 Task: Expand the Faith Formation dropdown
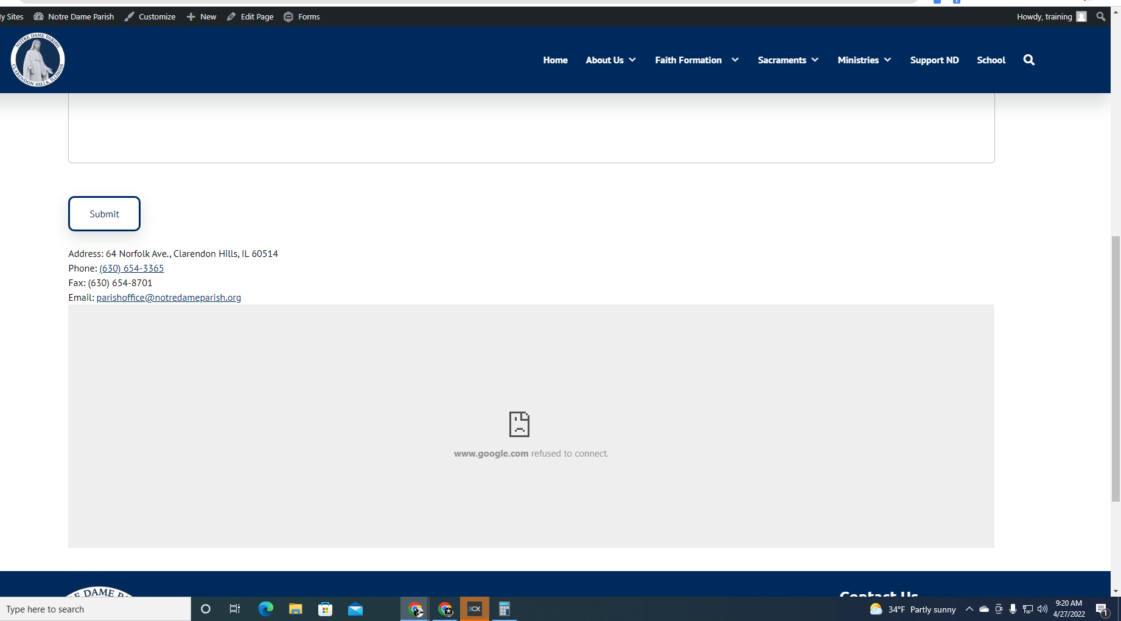[696, 60]
